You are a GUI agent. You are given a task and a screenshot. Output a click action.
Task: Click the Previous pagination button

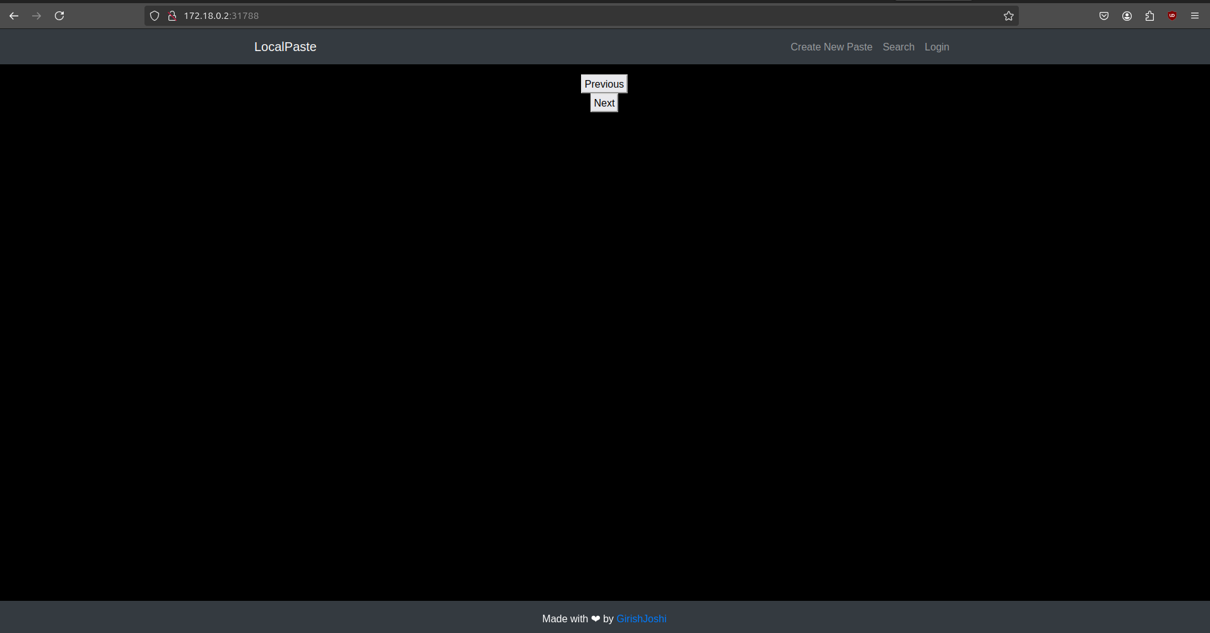click(604, 84)
